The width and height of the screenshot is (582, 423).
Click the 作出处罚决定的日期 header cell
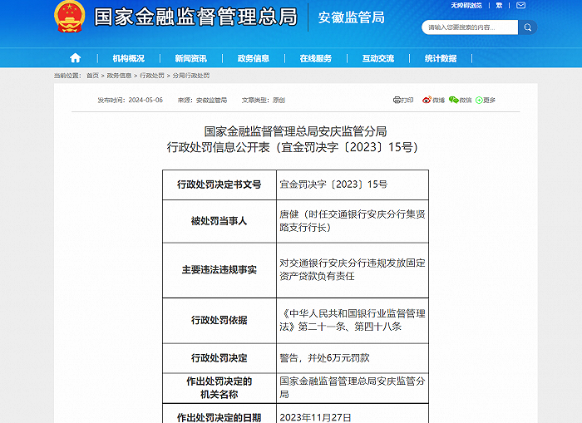click(219, 414)
